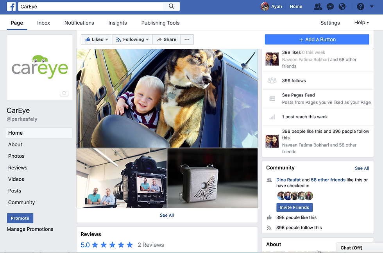This screenshot has height=253, width=383.
Task: Click the About section heading
Action: (274, 244)
